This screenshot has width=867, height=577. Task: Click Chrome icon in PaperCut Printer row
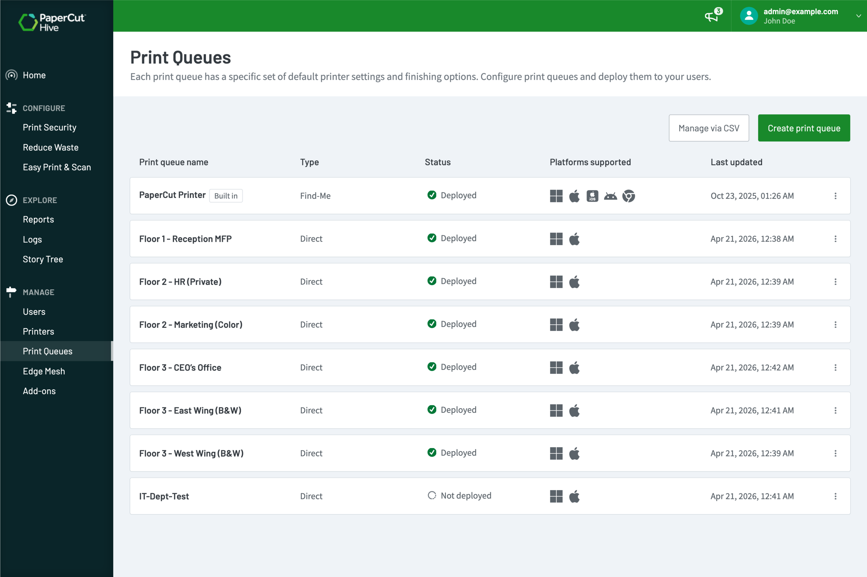coord(629,196)
